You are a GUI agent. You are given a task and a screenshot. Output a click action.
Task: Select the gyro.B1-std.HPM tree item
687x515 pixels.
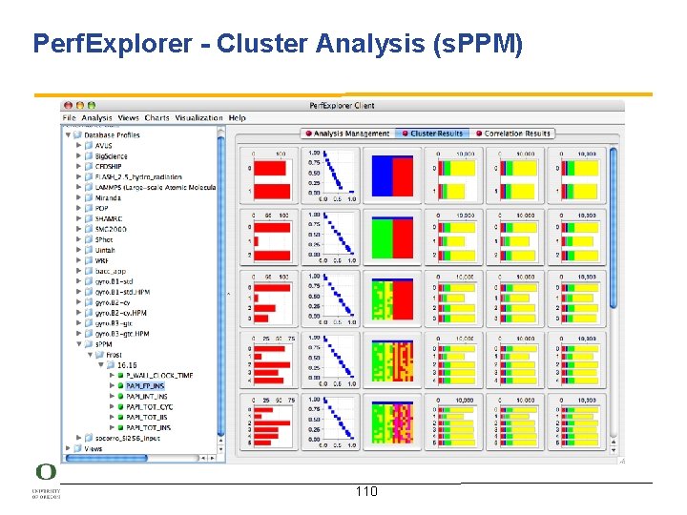point(123,292)
